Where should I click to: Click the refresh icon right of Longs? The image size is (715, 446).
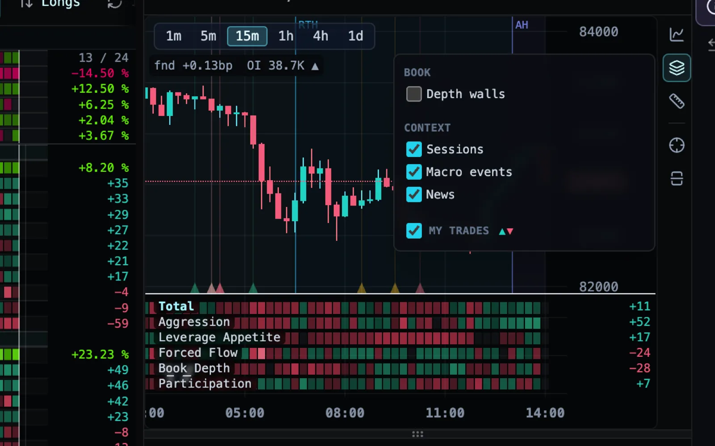pos(115,4)
